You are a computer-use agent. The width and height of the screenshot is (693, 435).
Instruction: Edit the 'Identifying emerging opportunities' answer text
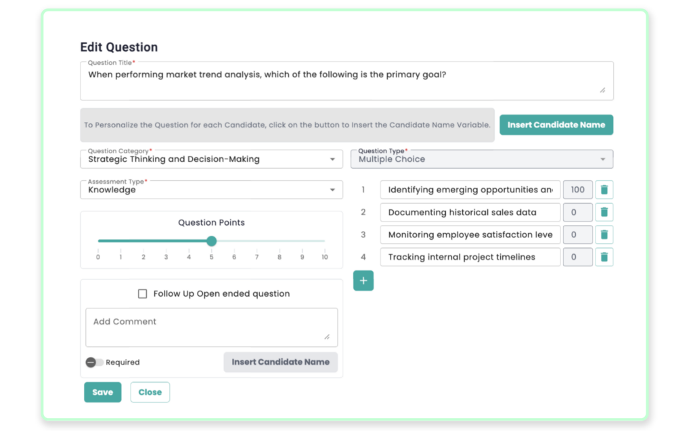[x=470, y=190]
